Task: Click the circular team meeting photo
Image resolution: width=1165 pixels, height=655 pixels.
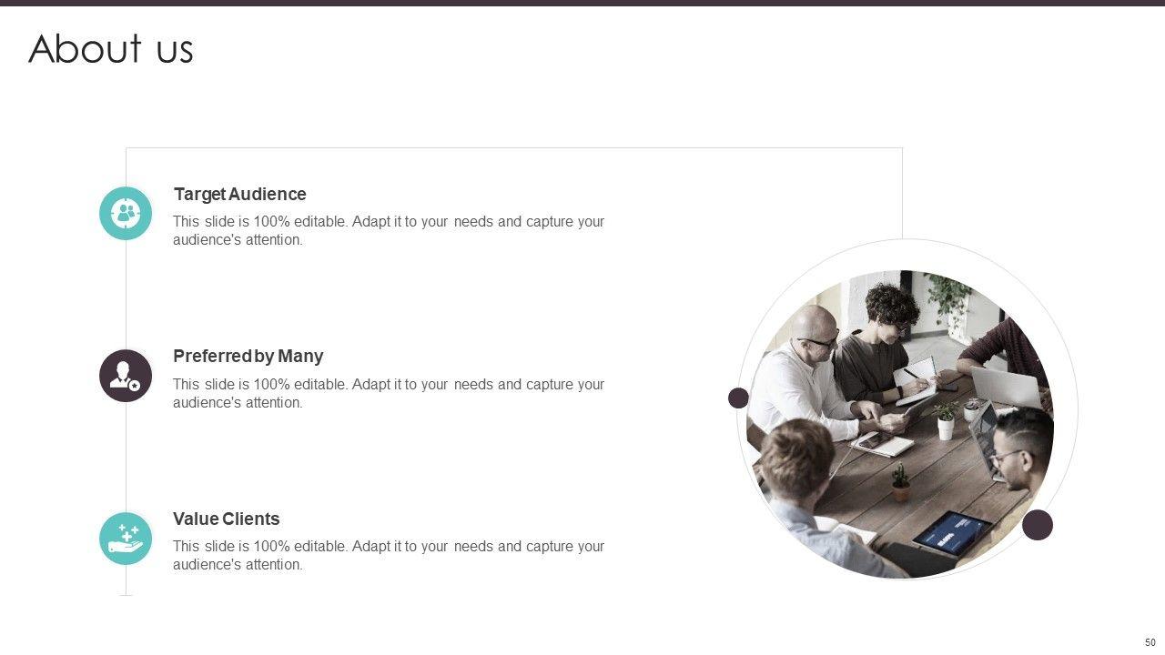Action: [x=900, y=424]
